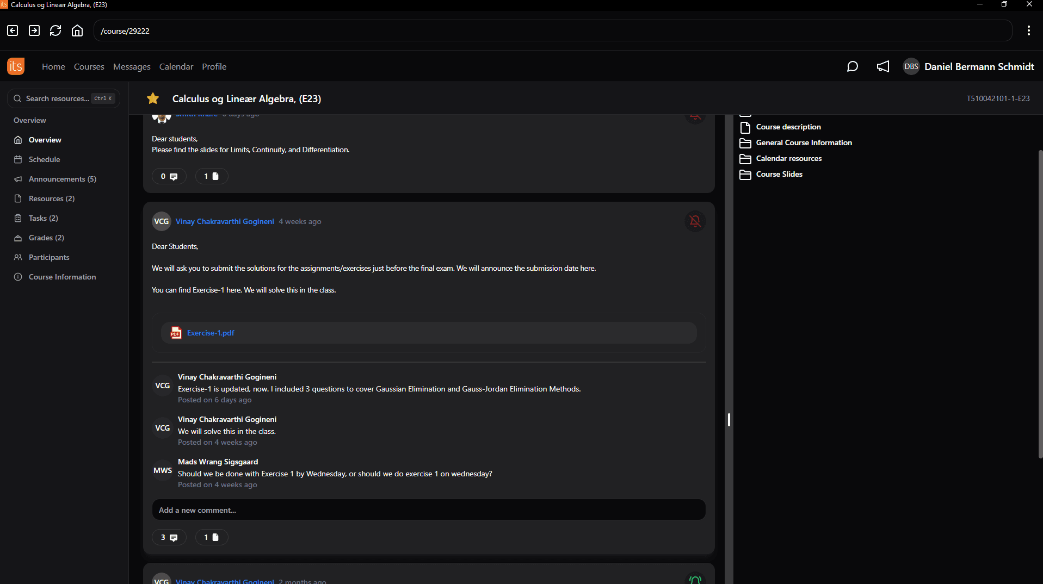Open the chat bubble messages icon

852,66
